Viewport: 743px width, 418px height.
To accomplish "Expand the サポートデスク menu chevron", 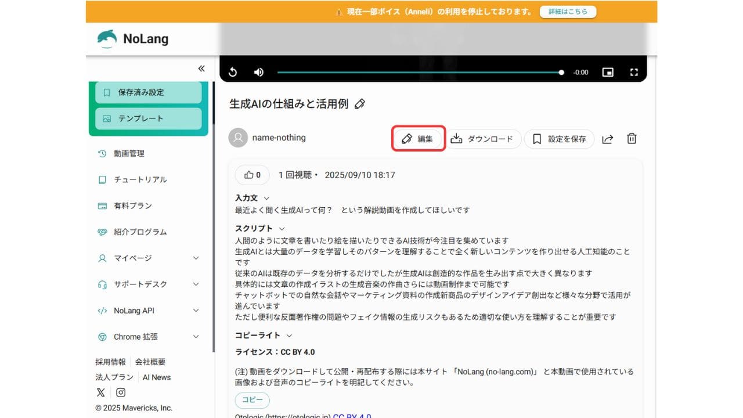I will pyautogui.click(x=196, y=284).
